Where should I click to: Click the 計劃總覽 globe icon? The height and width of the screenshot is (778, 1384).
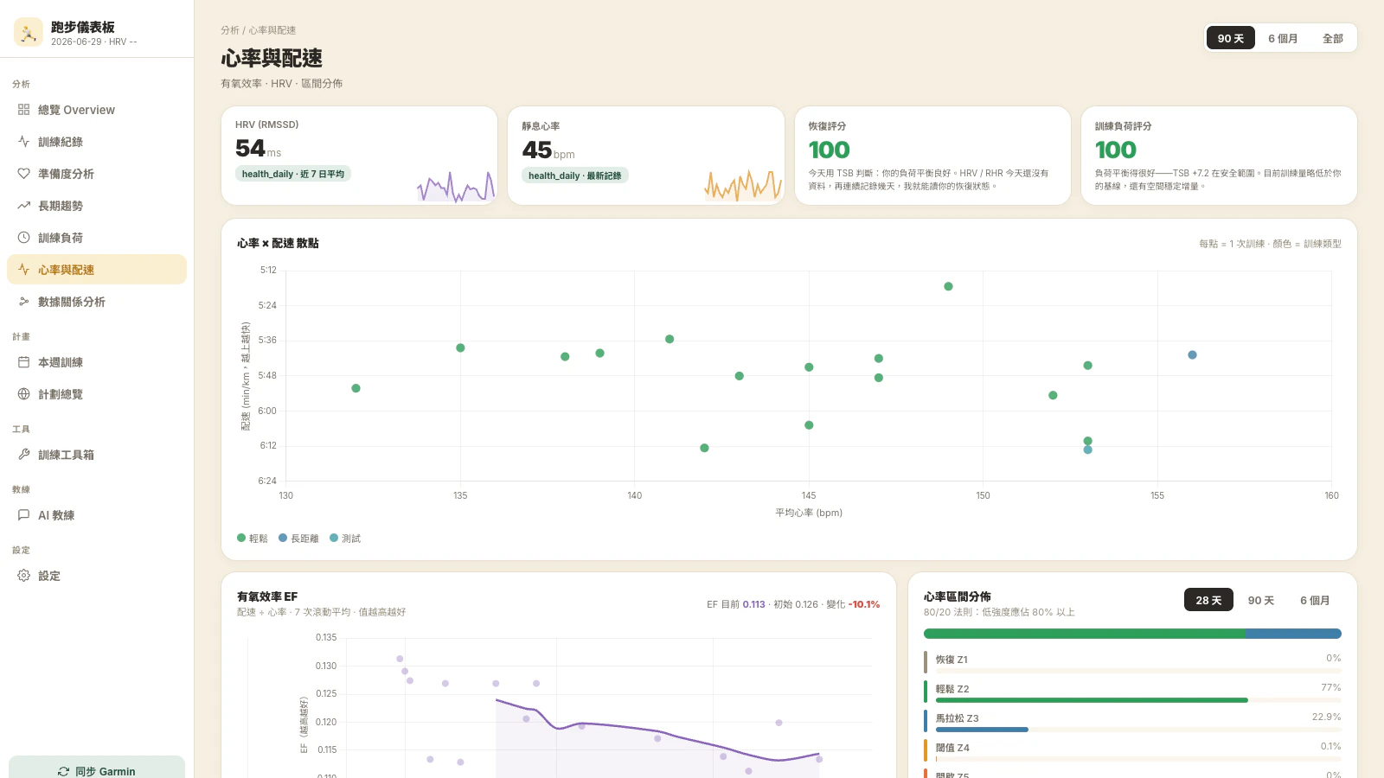(x=23, y=394)
